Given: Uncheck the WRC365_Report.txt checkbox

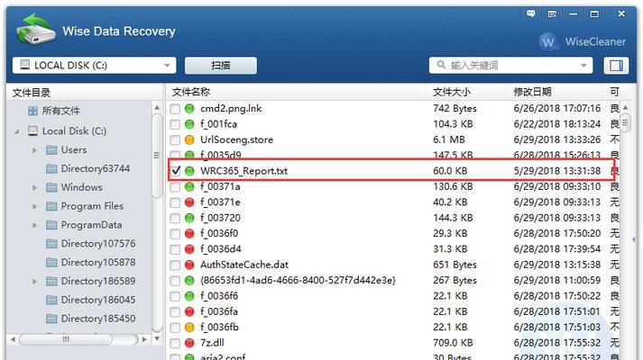Looking at the screenshot, I should pyautogui.click(x=175, y=171).
